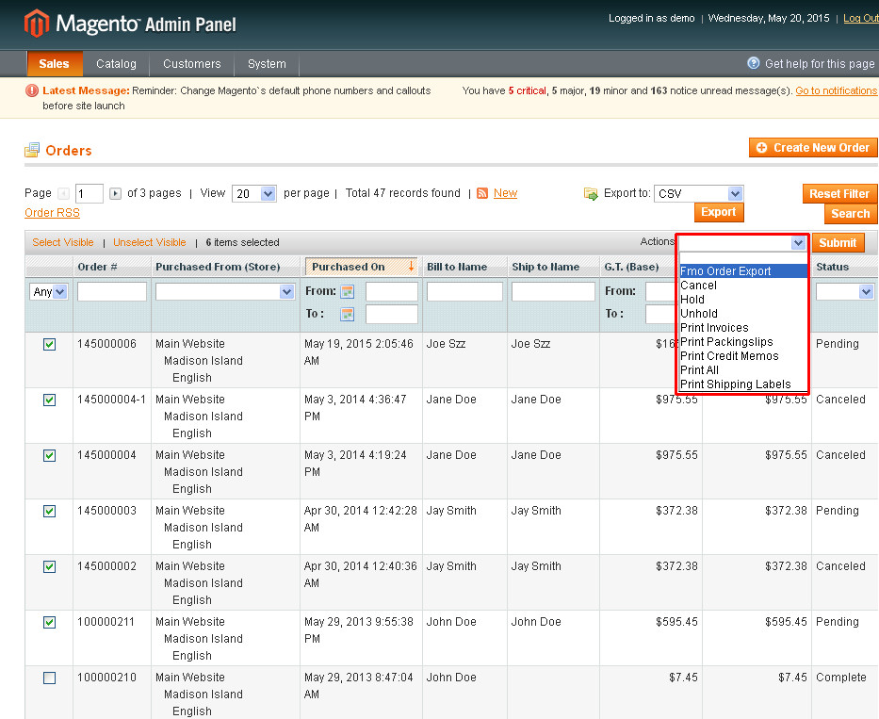This screenshot has width=879, height=719.
Task: Open the Status filter dropdown
Action: coord(844,291)
